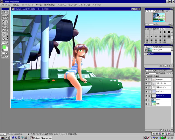This screenshot has height=140, width=175.
Task: Select the Rectangular Marquee tool
Action: (4, 15)
